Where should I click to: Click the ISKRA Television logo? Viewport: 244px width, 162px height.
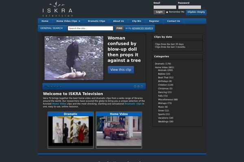(x=57, y=9)
